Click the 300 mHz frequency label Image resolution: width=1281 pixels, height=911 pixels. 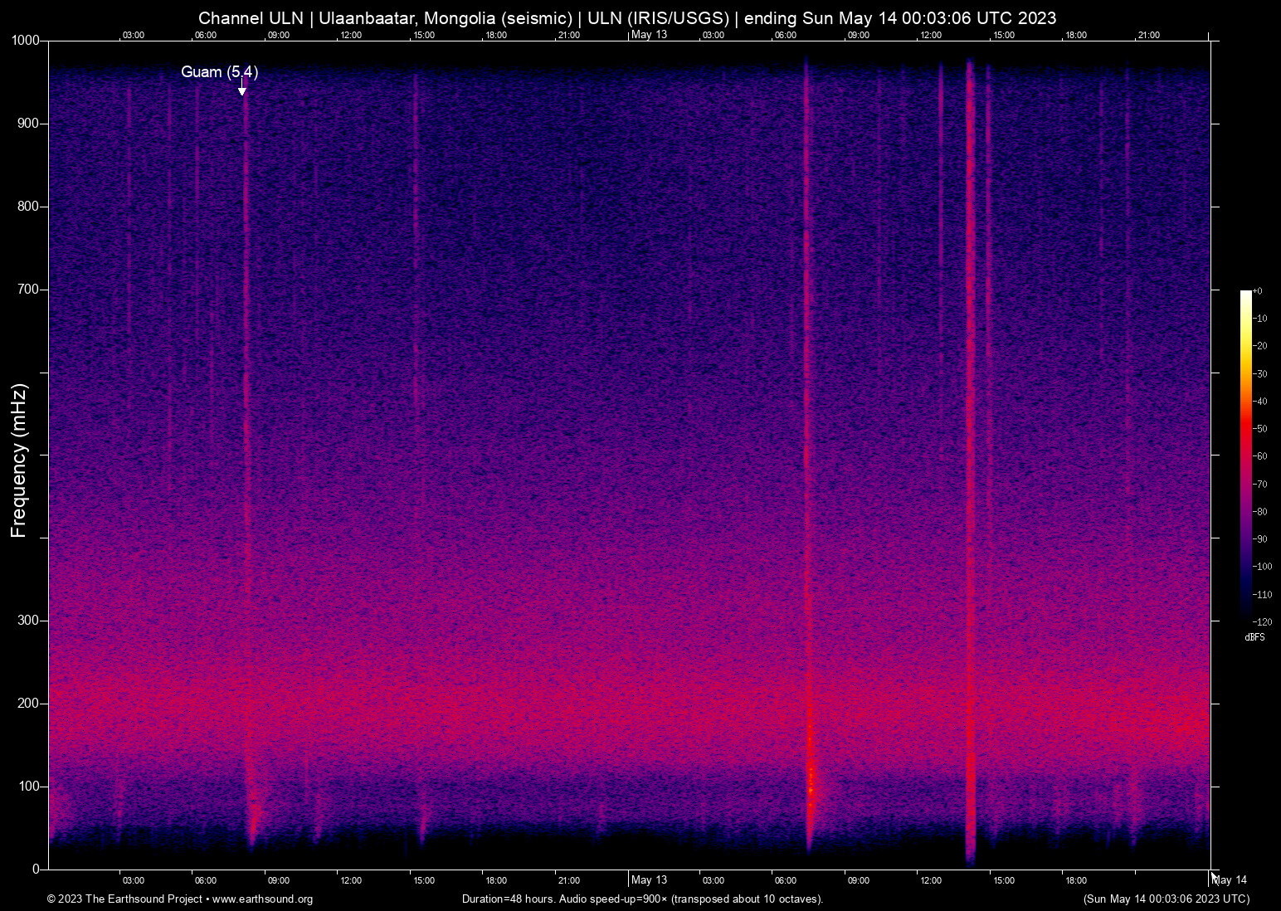click(30, 620)
